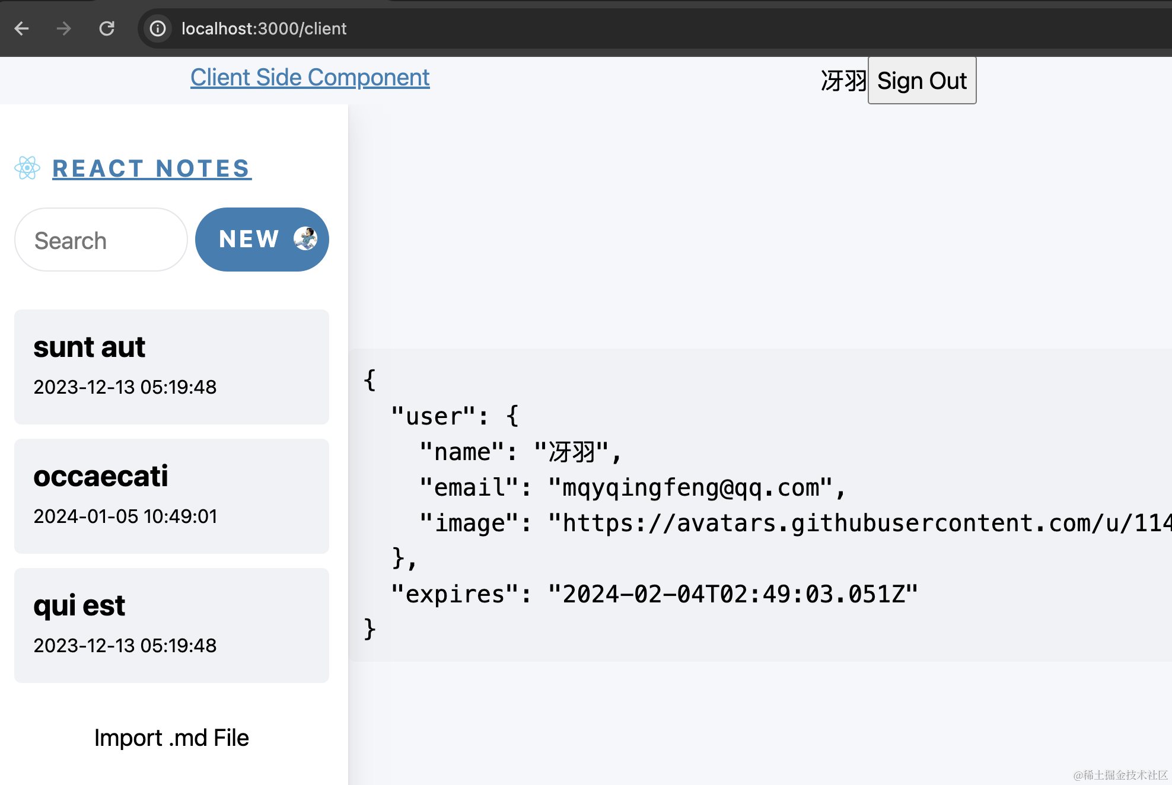
Task: Click the email line in JSON output
Action: (x=632, y=488)
